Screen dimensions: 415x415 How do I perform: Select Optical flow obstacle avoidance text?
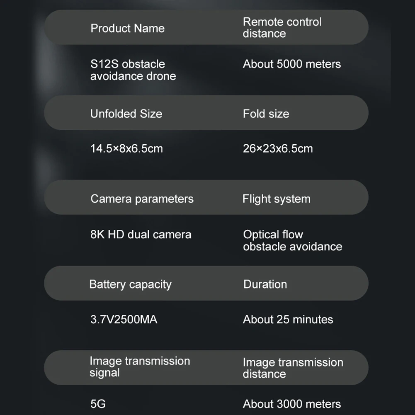(x=292, y=240)
